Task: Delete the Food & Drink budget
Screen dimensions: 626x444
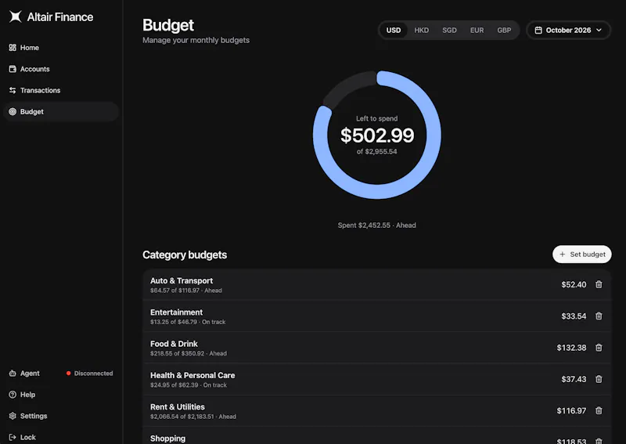Action: tap(599, 348)
